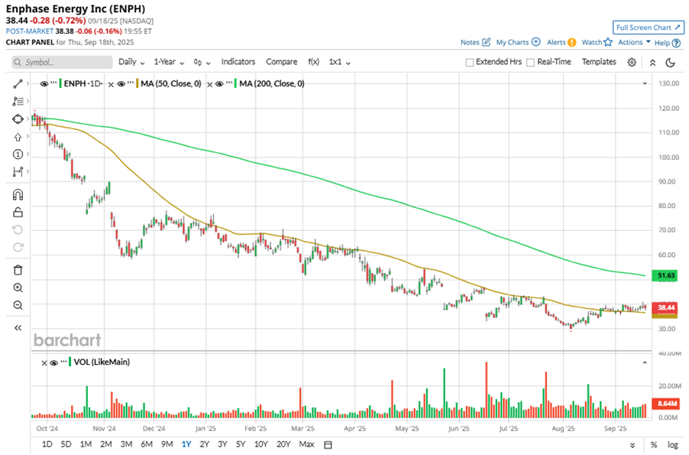
Task: Open the 1x1 grid layout dropdown
Action: [x=339, y=62]
